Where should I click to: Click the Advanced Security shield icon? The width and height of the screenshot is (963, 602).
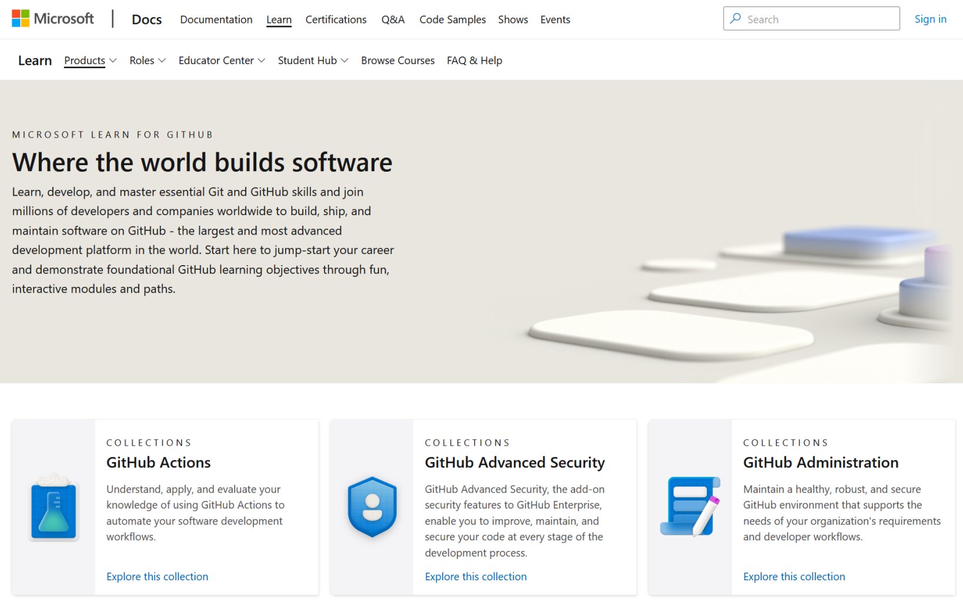372,507
